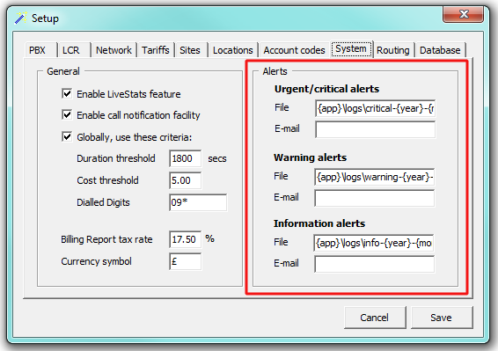
Task: Edit the Cost threshold value
Action: [x=185, y=180]
